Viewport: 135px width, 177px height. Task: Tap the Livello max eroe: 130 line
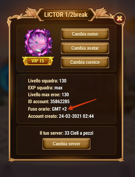click(48, 95)
